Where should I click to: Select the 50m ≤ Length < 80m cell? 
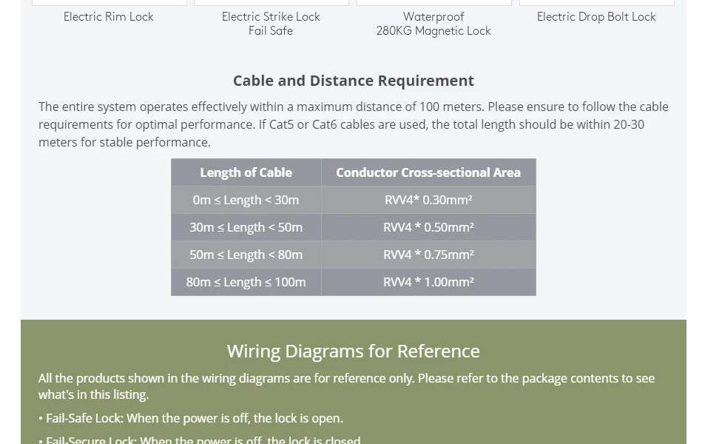click(x=246, y=255)
